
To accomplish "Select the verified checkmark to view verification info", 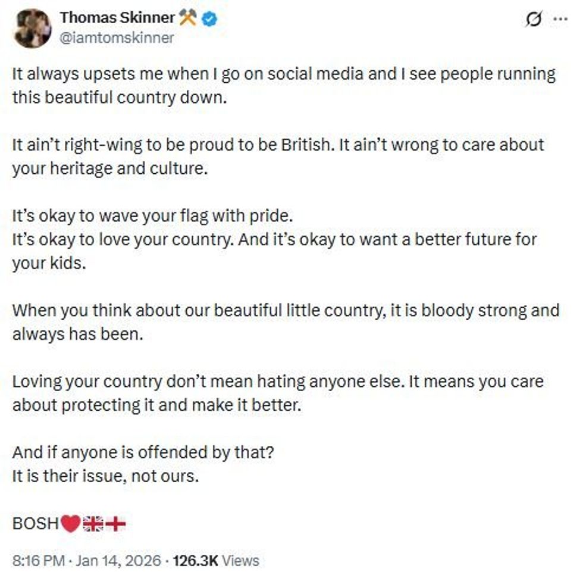I will click(x=208, y=18).
